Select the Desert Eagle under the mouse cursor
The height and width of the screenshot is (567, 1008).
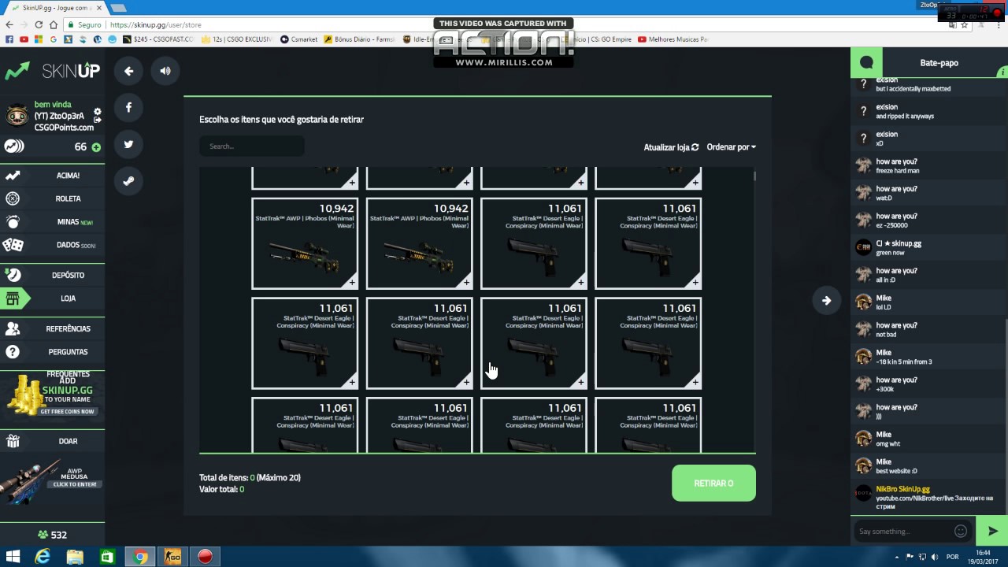(533, 343)
